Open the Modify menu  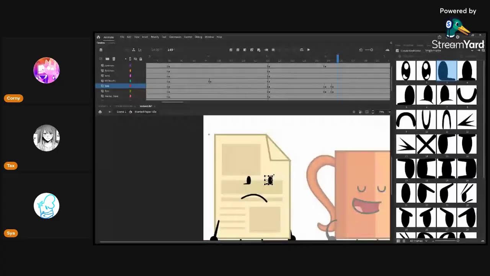pos(155,37)
